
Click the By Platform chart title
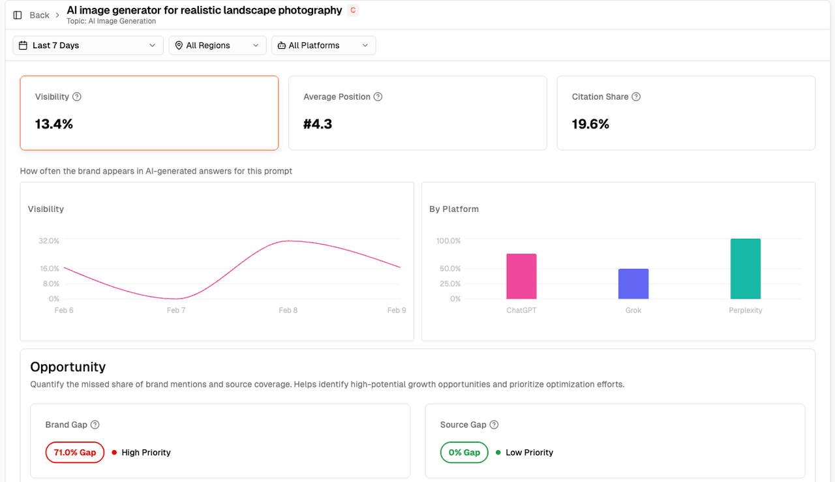pos(454,209)
